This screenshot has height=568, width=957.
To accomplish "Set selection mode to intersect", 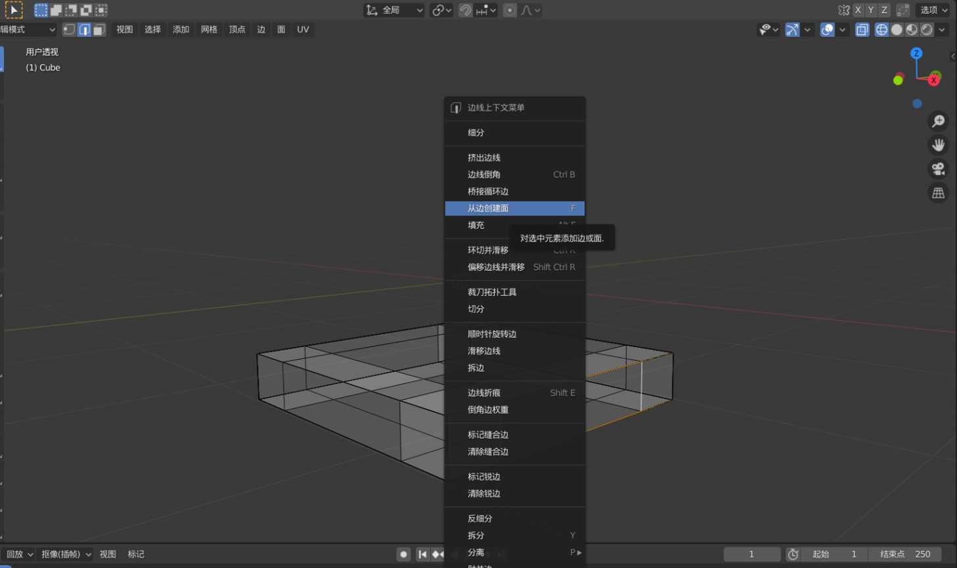I will 100,10.
